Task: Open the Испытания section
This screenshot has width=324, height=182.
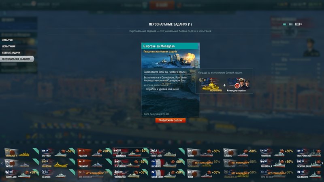Action: pos(9,47)
